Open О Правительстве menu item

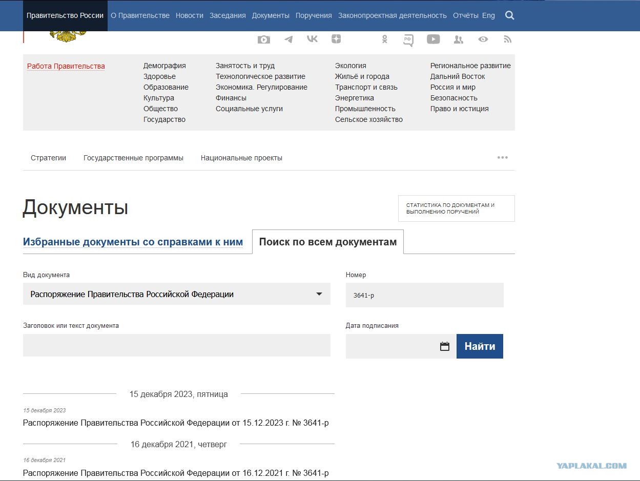140,15
